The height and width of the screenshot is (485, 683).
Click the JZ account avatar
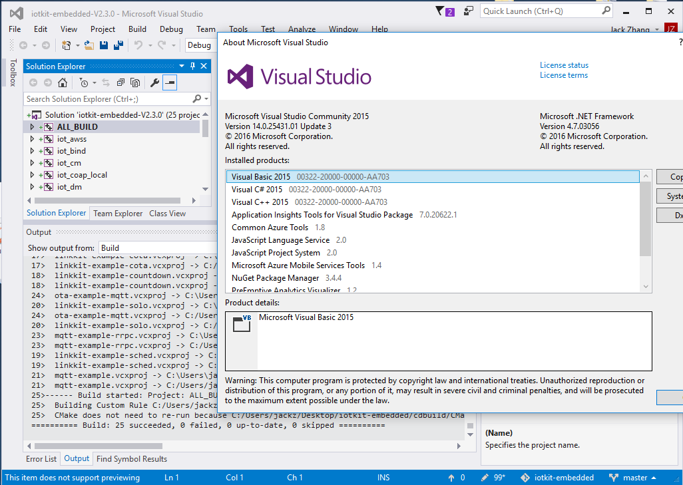(670, 29)
